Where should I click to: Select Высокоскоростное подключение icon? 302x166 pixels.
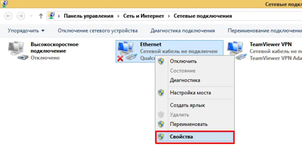pyautogui.click(x=18, y=51)
